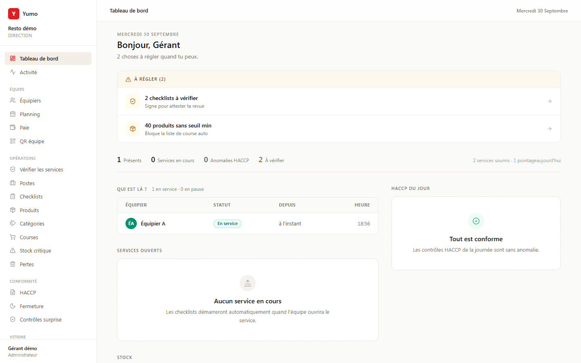The width and height of the screenshot is (581, 363).
Task: Select Vérifier les services in sidebar
Action: coord(48,169)
